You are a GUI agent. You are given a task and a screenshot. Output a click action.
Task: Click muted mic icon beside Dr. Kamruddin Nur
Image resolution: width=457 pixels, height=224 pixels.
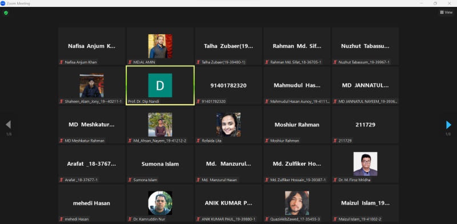pyautogui.click(x=130, y=219)
